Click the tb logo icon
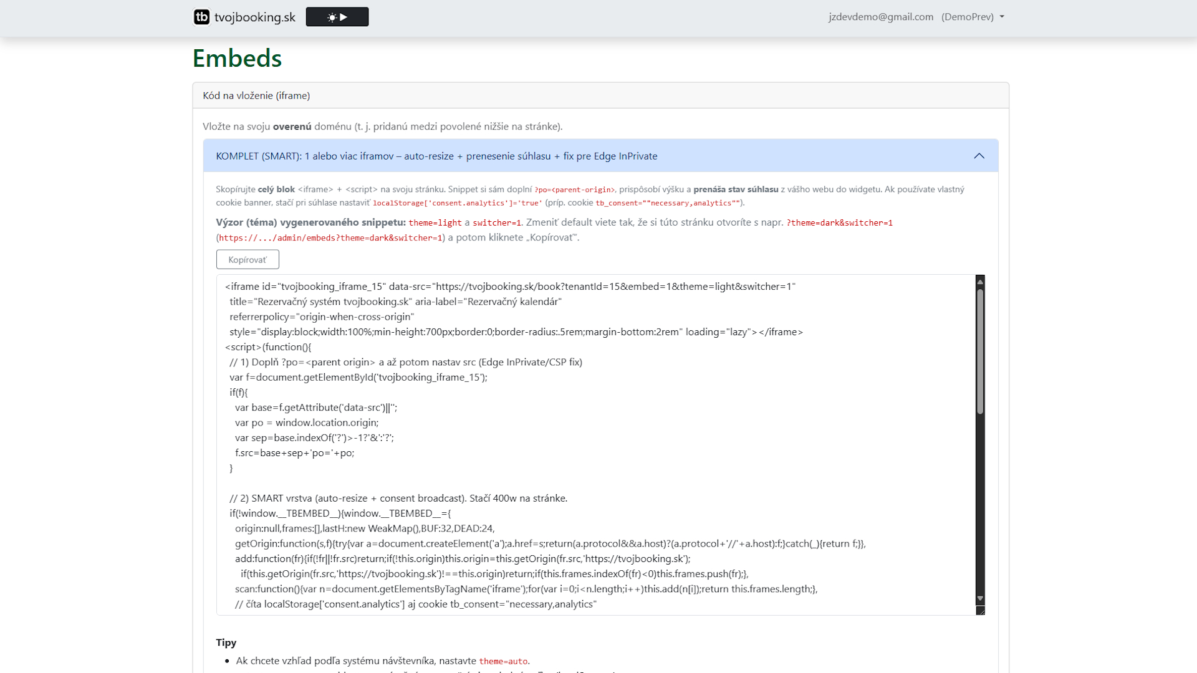The image size is (1197, 673). click(x=201, y=17)
